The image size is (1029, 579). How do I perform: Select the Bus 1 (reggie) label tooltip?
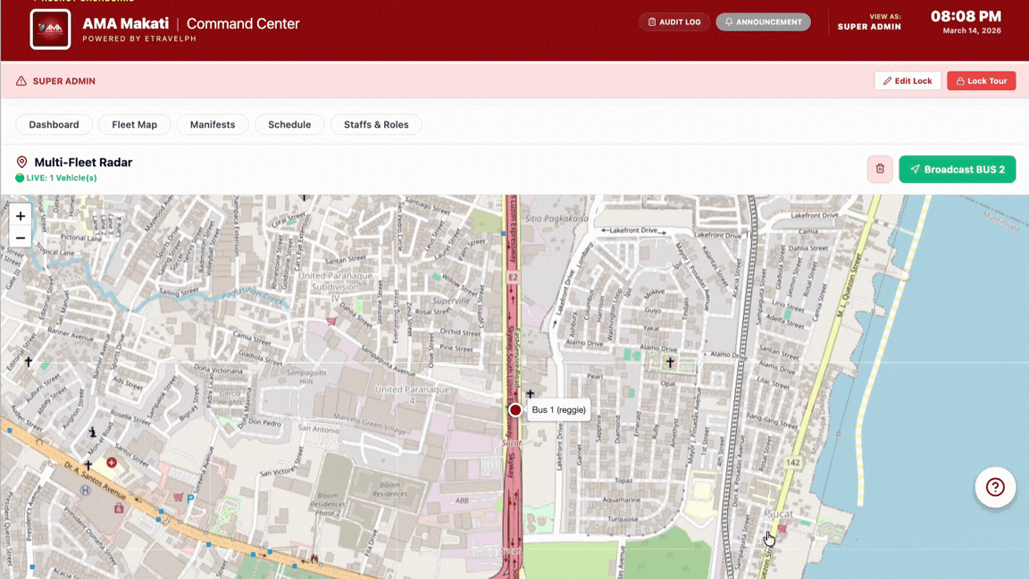[558, 409]
